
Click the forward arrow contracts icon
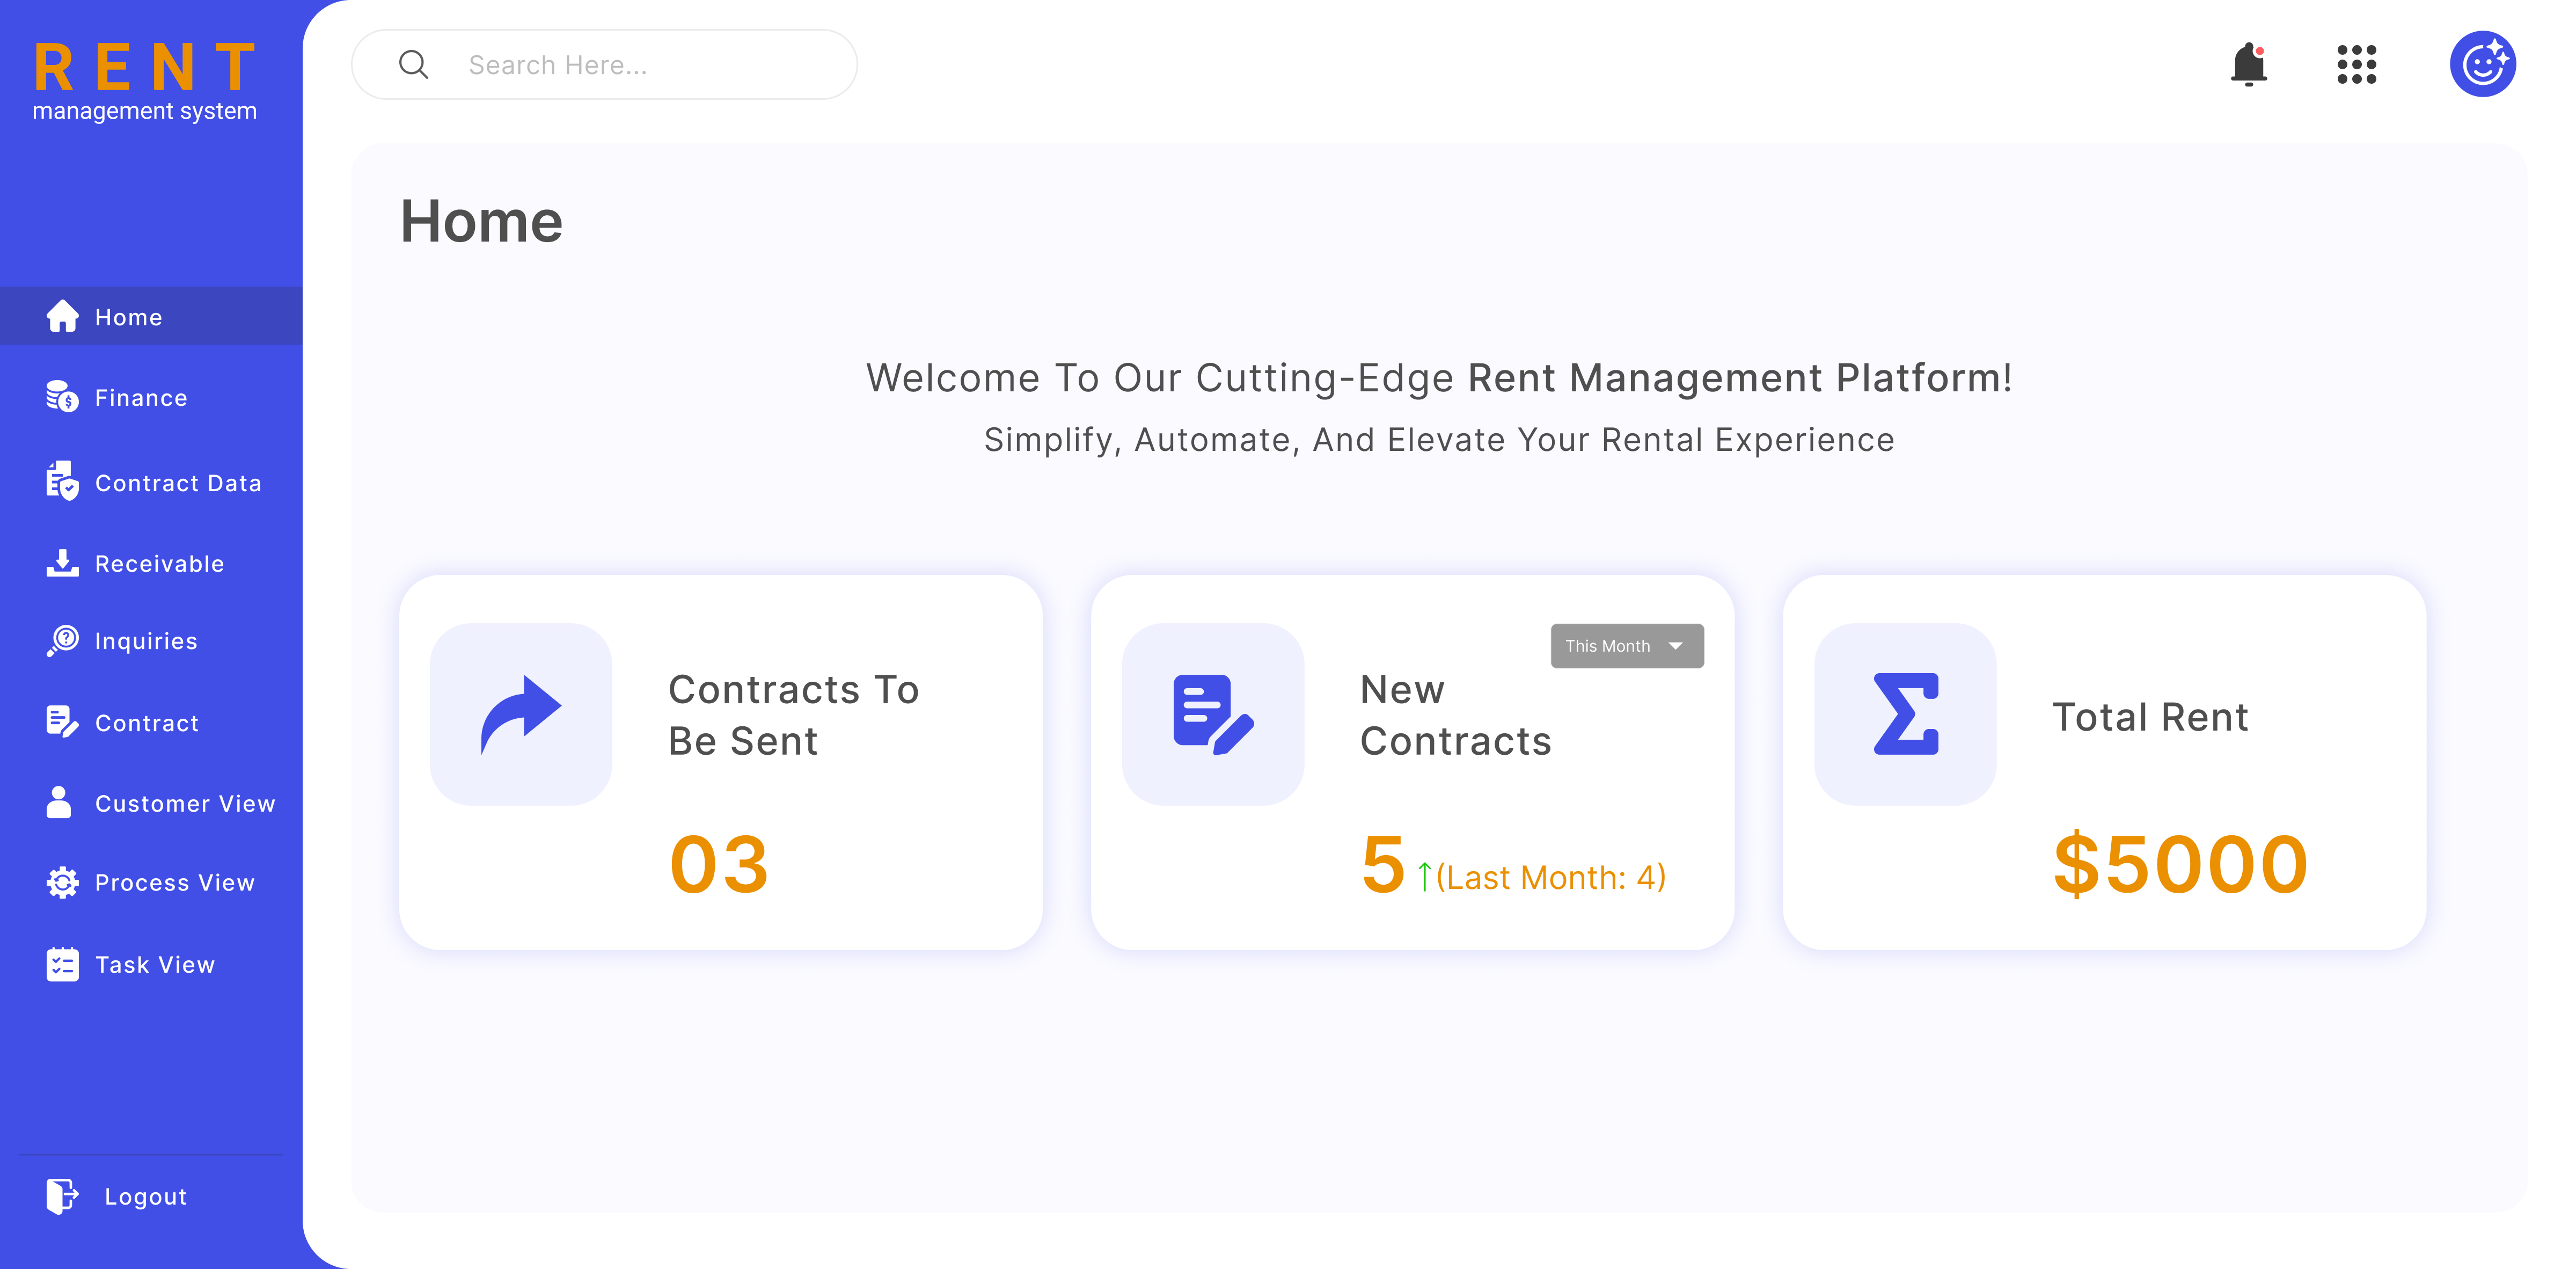click(520, 714)
